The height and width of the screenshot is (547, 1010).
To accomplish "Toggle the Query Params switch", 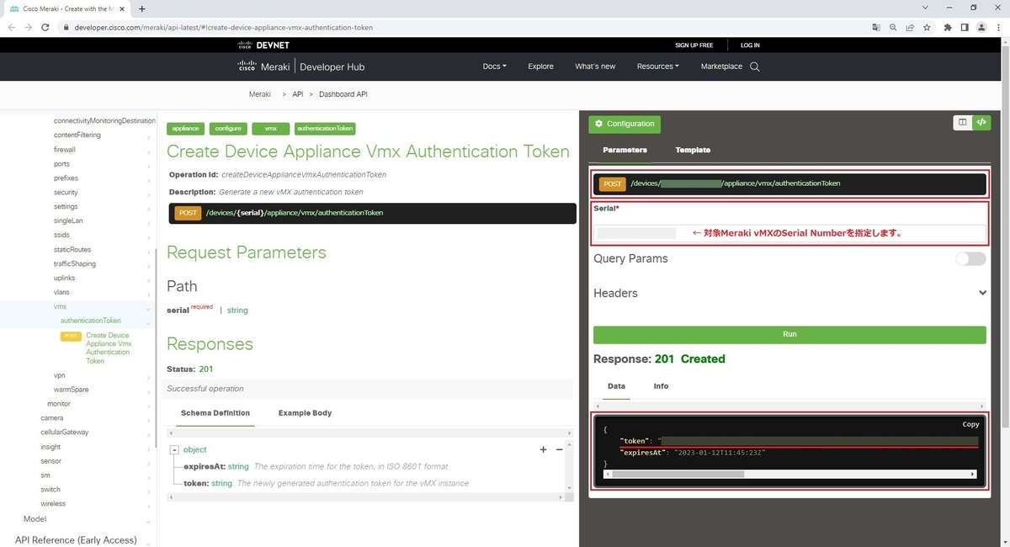I will coord(970,259).
